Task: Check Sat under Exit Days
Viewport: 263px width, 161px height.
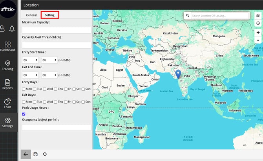Action: [75, 102]
